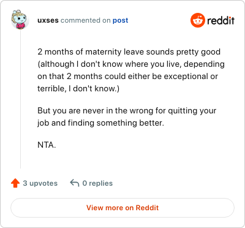
Task: Click the words '(although I don't know'
Action: (80, 64)
